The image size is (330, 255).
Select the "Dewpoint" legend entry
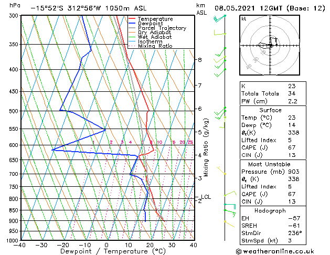(x=150, y=24)
